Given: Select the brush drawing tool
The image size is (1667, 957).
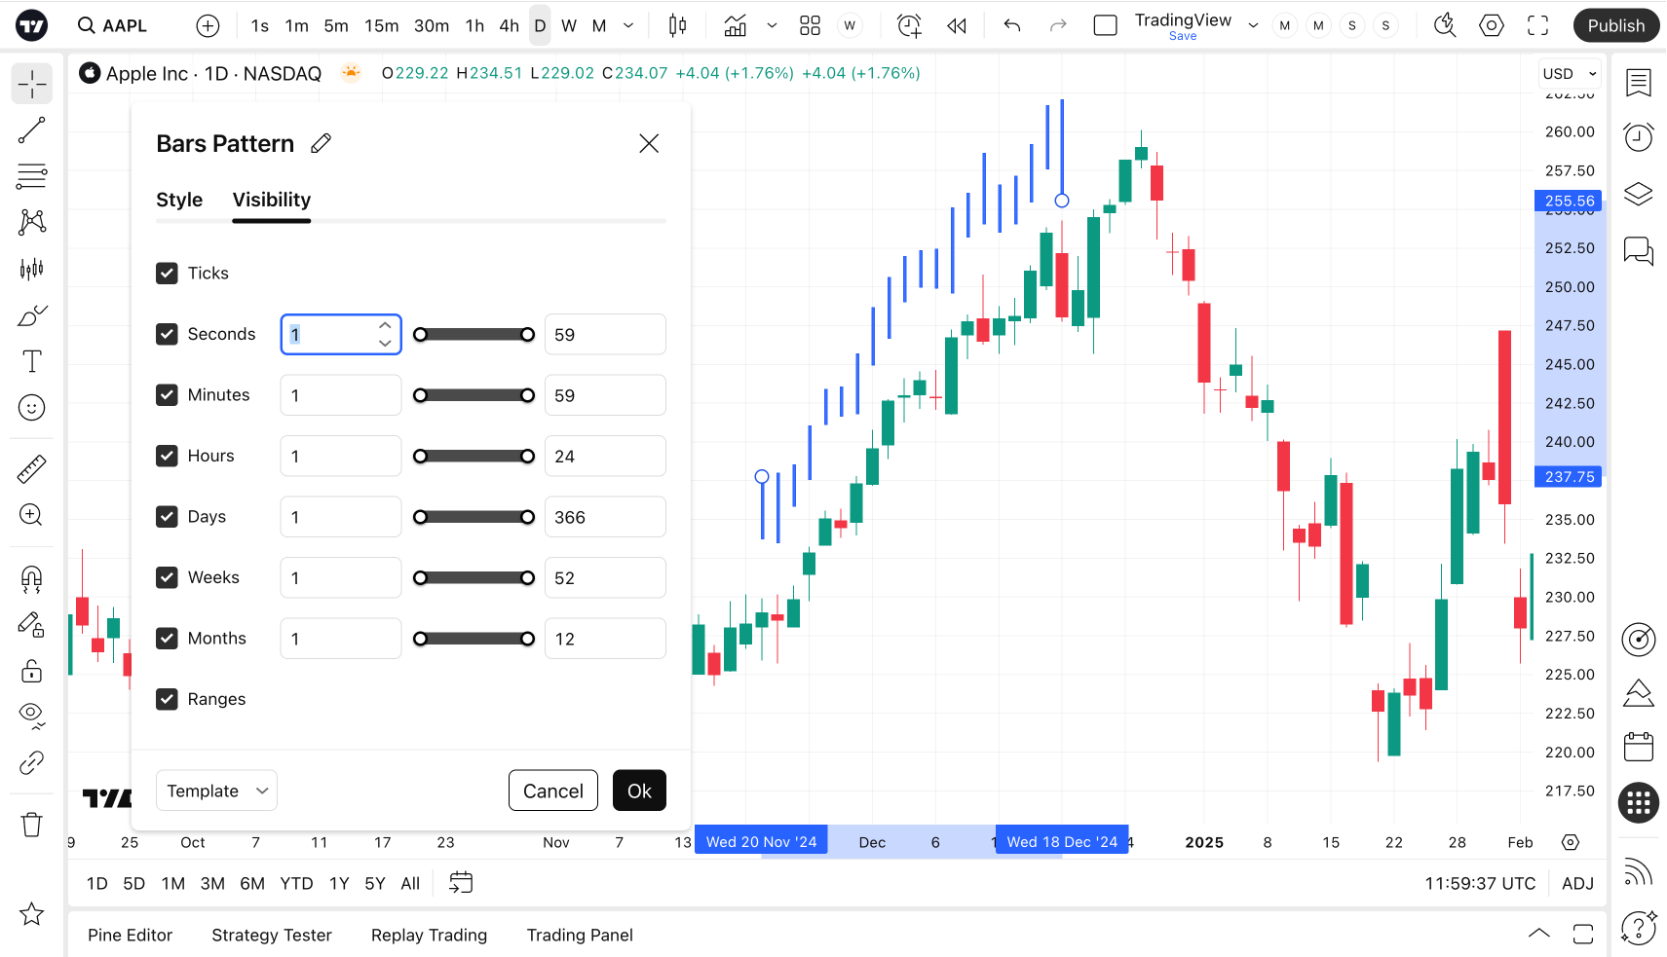Looking at the screenshot, I should (31, 315).
